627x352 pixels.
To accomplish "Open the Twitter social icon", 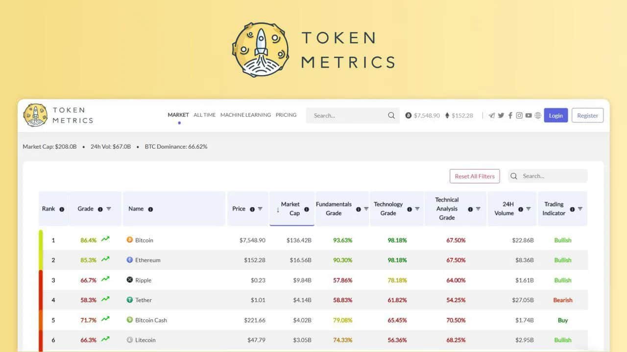I will click(501, 115).
